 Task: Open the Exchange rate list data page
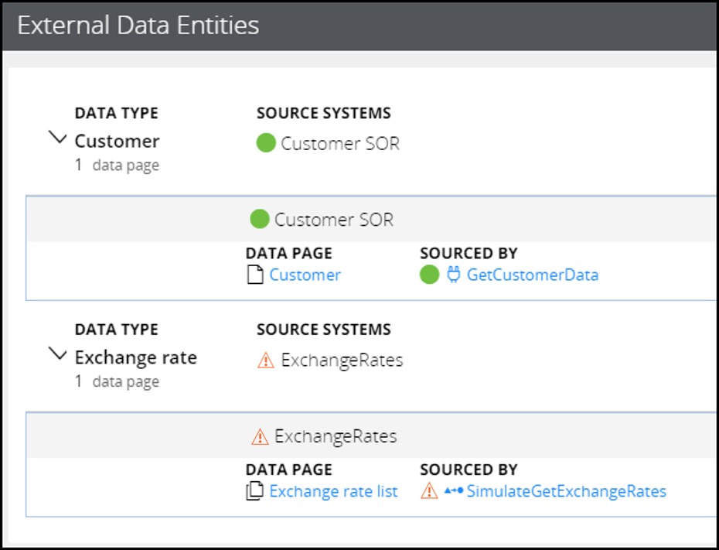click(333, 491)
